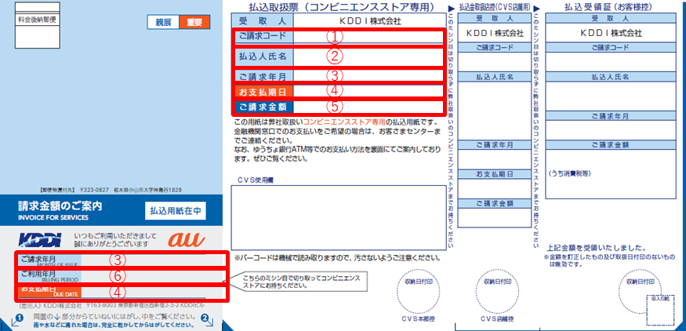Click the 払込受領証（お客様控） heading
The image size is (686, 331).
[x=610, y=6]
